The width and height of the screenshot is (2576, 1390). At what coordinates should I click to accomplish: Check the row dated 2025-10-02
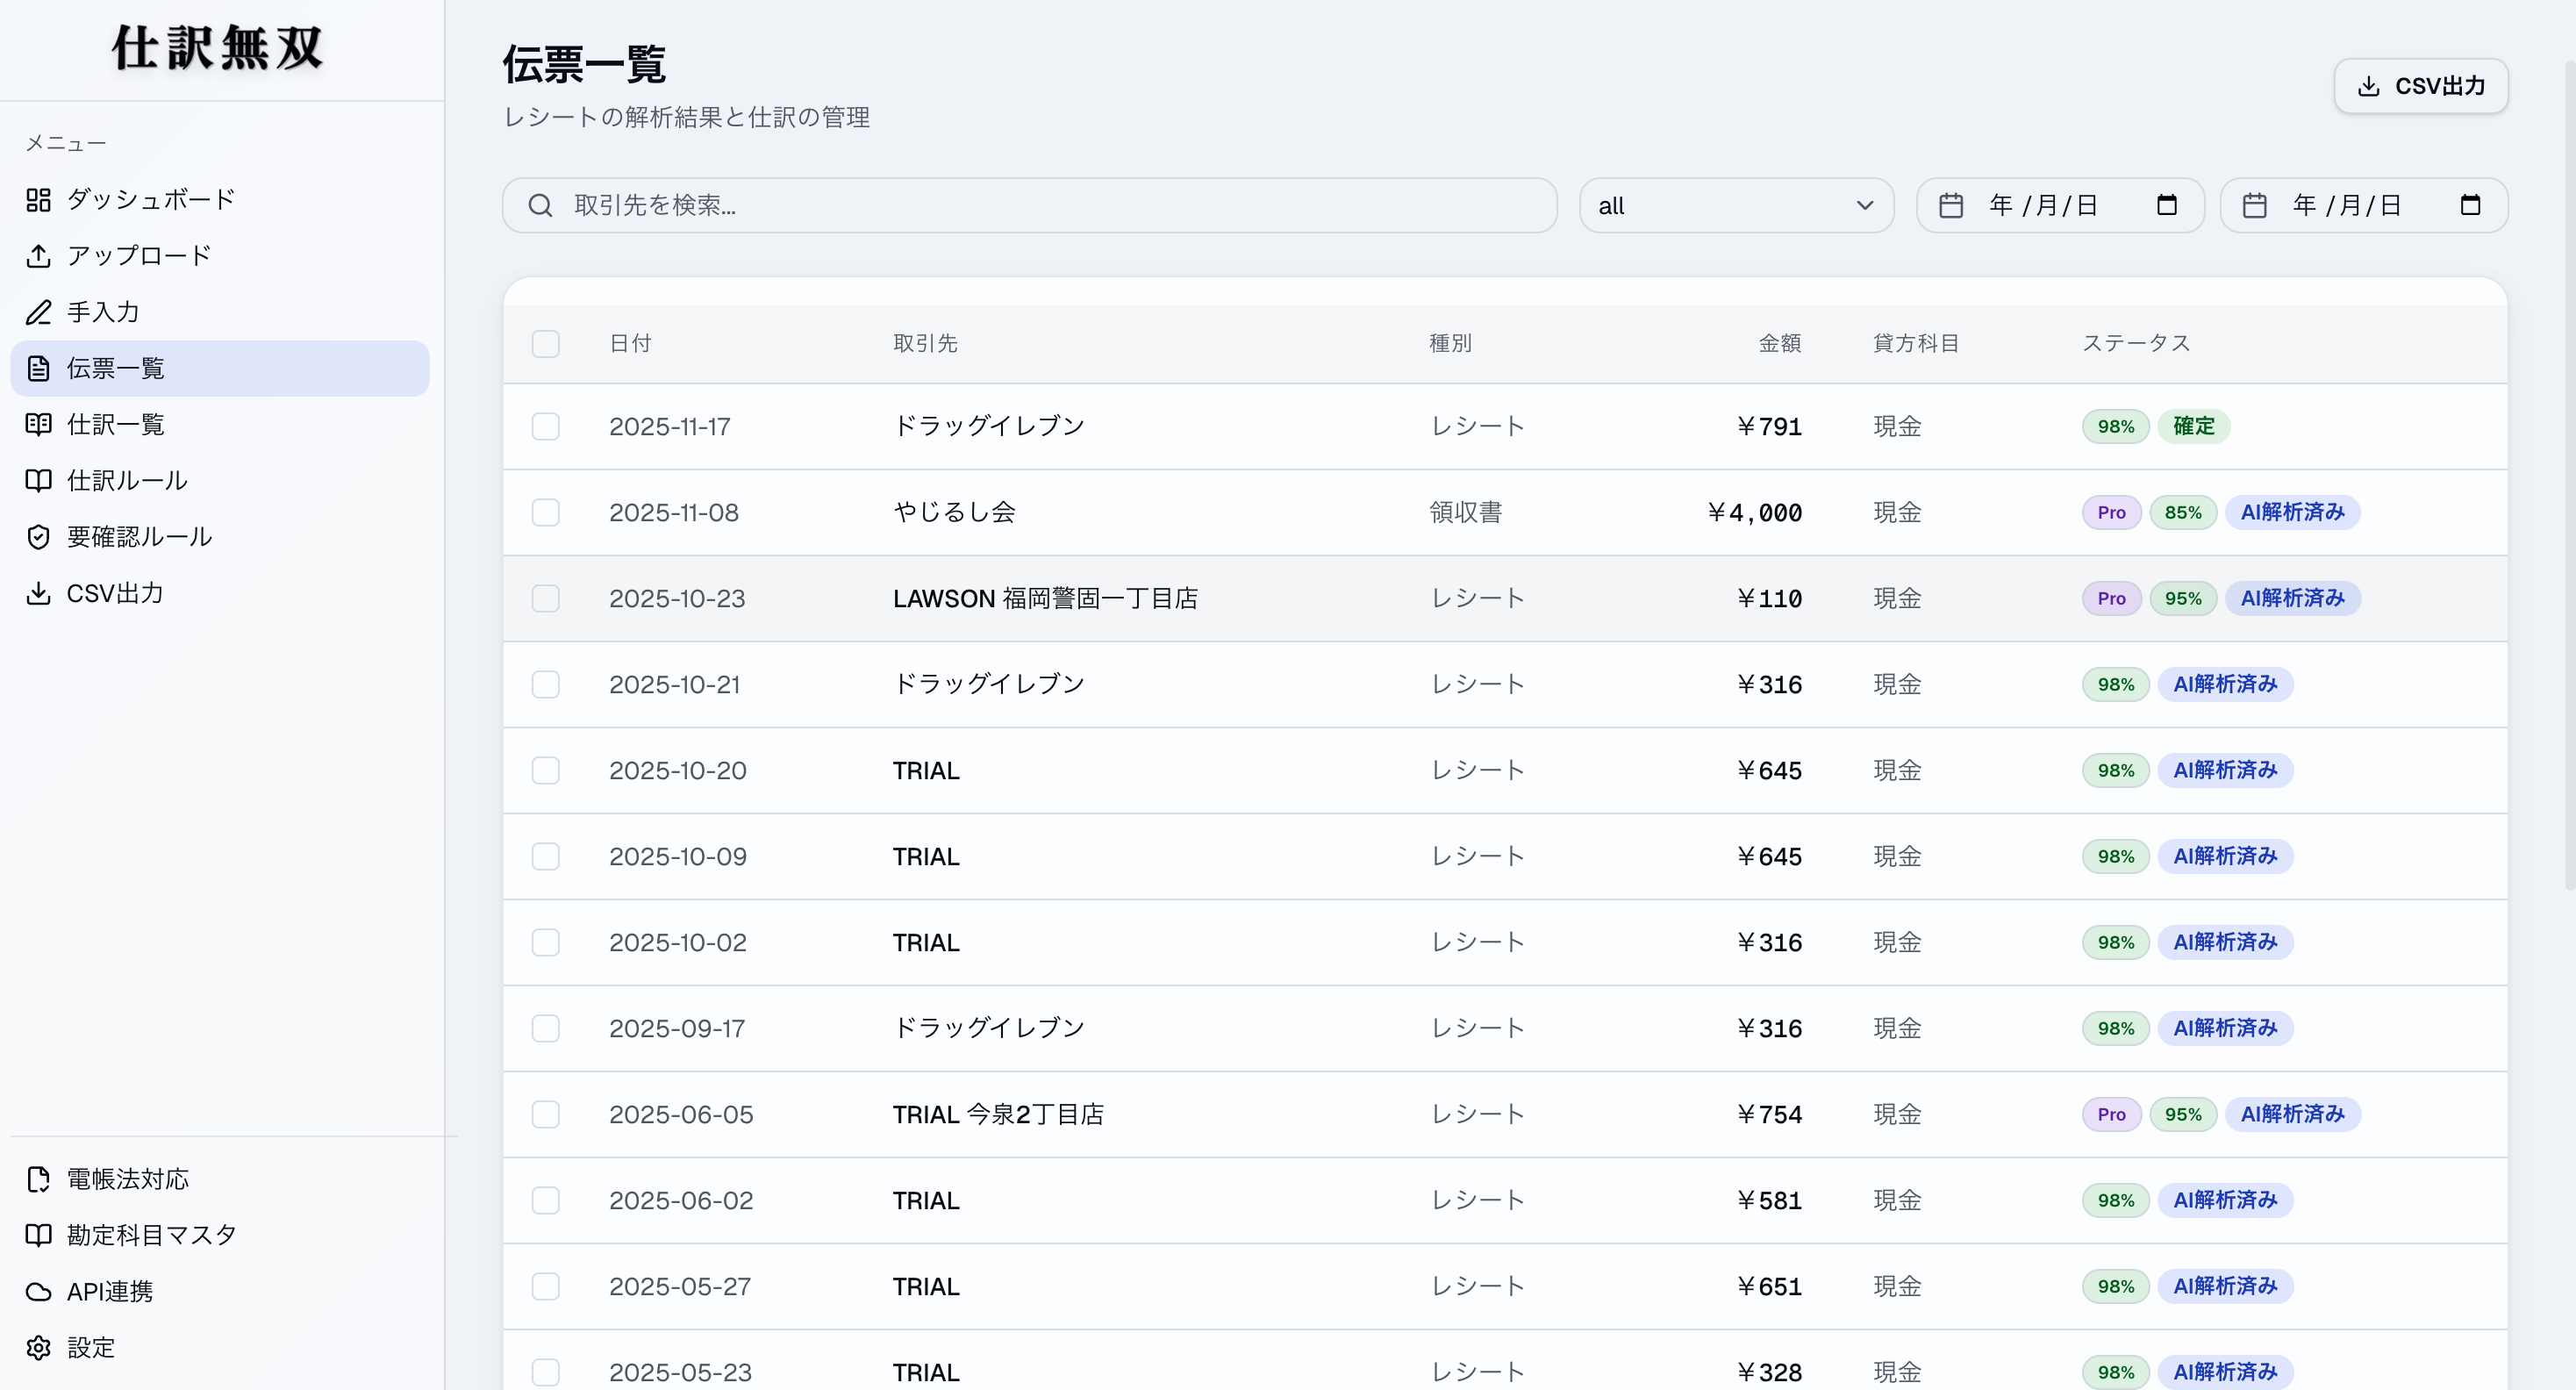coord(545,943)
